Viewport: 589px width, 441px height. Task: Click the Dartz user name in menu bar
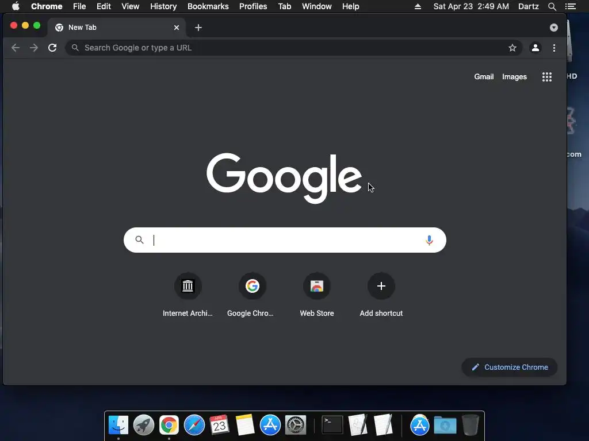pyautogui.click(x=529, y=6)
